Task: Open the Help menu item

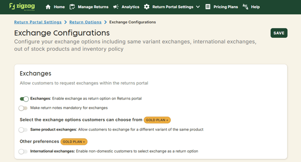Action: coord(255,7)
